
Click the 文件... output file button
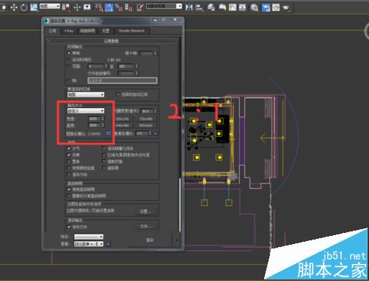145,226
